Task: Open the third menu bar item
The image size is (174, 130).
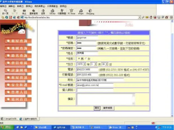Action: 20,6
